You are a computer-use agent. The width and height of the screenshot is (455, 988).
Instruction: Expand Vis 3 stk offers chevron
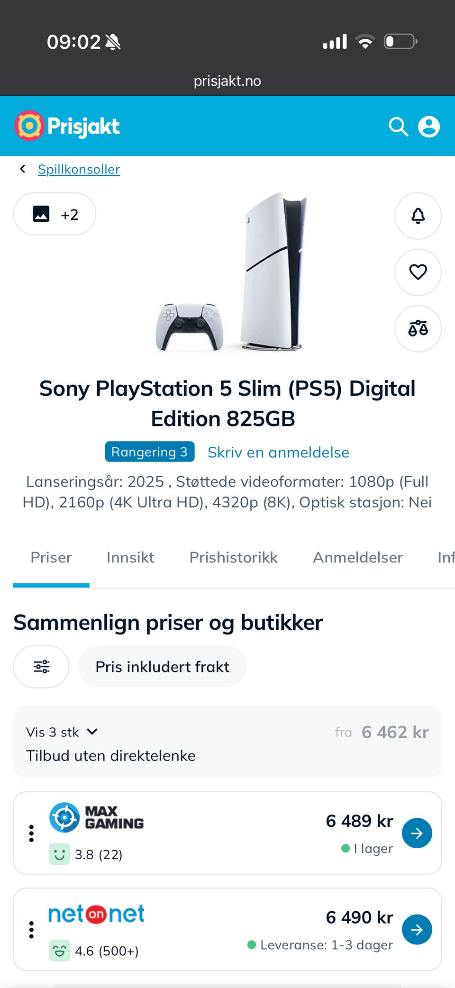pyautogui.click(x=92, y=732)
